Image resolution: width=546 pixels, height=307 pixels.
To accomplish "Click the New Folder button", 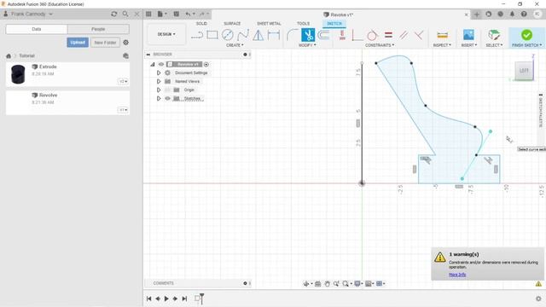I will tap(105, 42).
